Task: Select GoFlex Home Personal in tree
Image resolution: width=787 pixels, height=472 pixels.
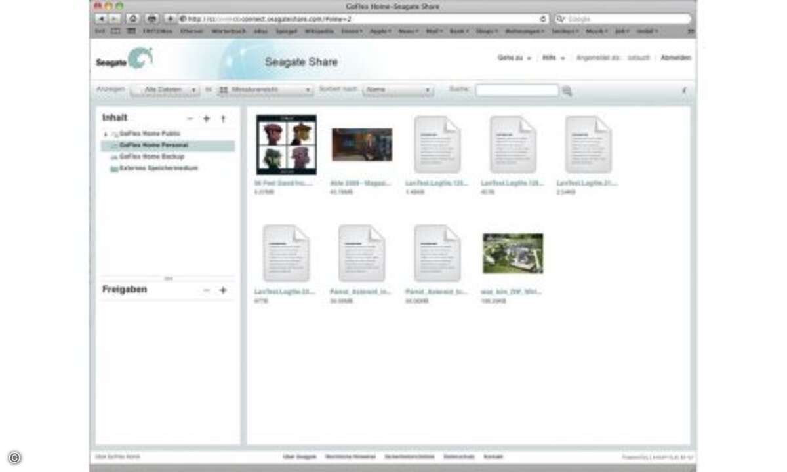Action: (168, 146)
